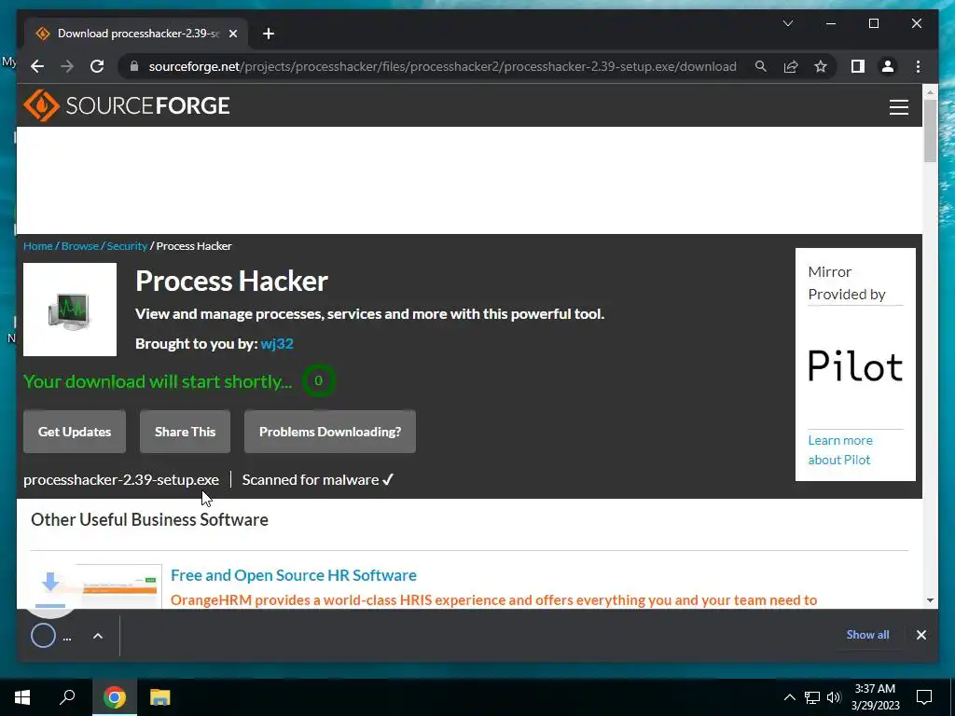The height and width of the screenshot is (716, 955).
Task: Expand the download item options chevron
Action: [97, 636]
